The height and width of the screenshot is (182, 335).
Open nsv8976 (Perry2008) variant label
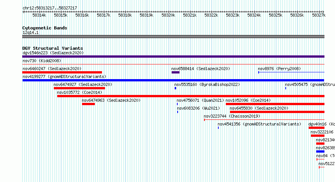279,69
